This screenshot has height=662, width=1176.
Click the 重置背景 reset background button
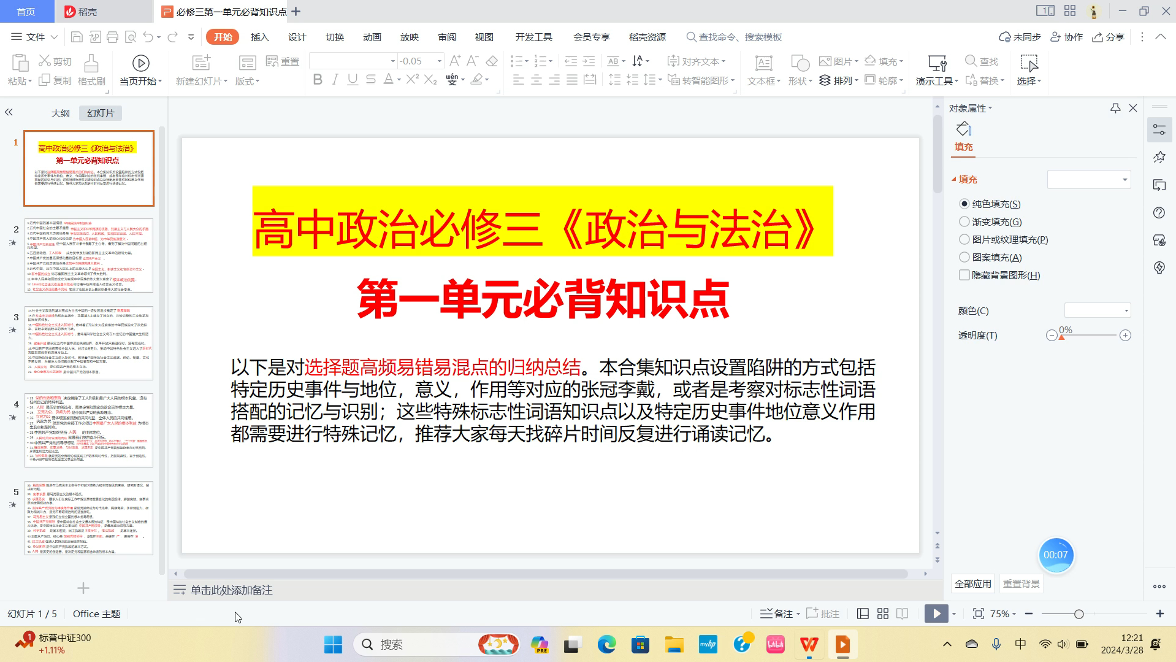click(1020, 583)
